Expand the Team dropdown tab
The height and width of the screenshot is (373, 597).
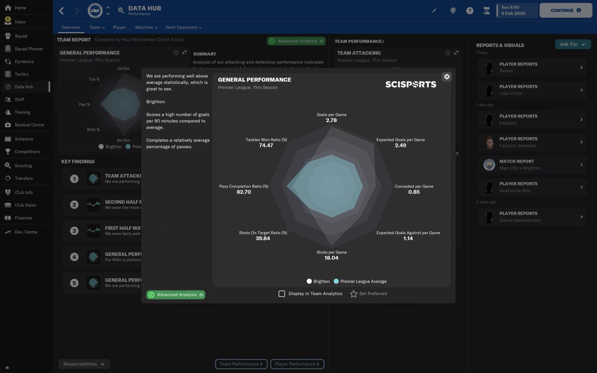tap(97, 28)
